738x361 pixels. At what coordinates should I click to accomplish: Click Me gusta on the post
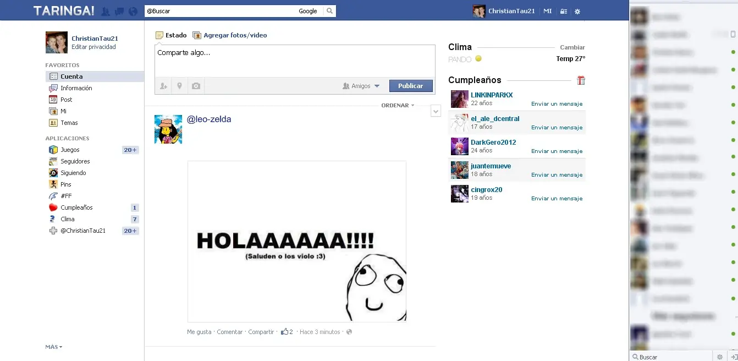[199, 332]
